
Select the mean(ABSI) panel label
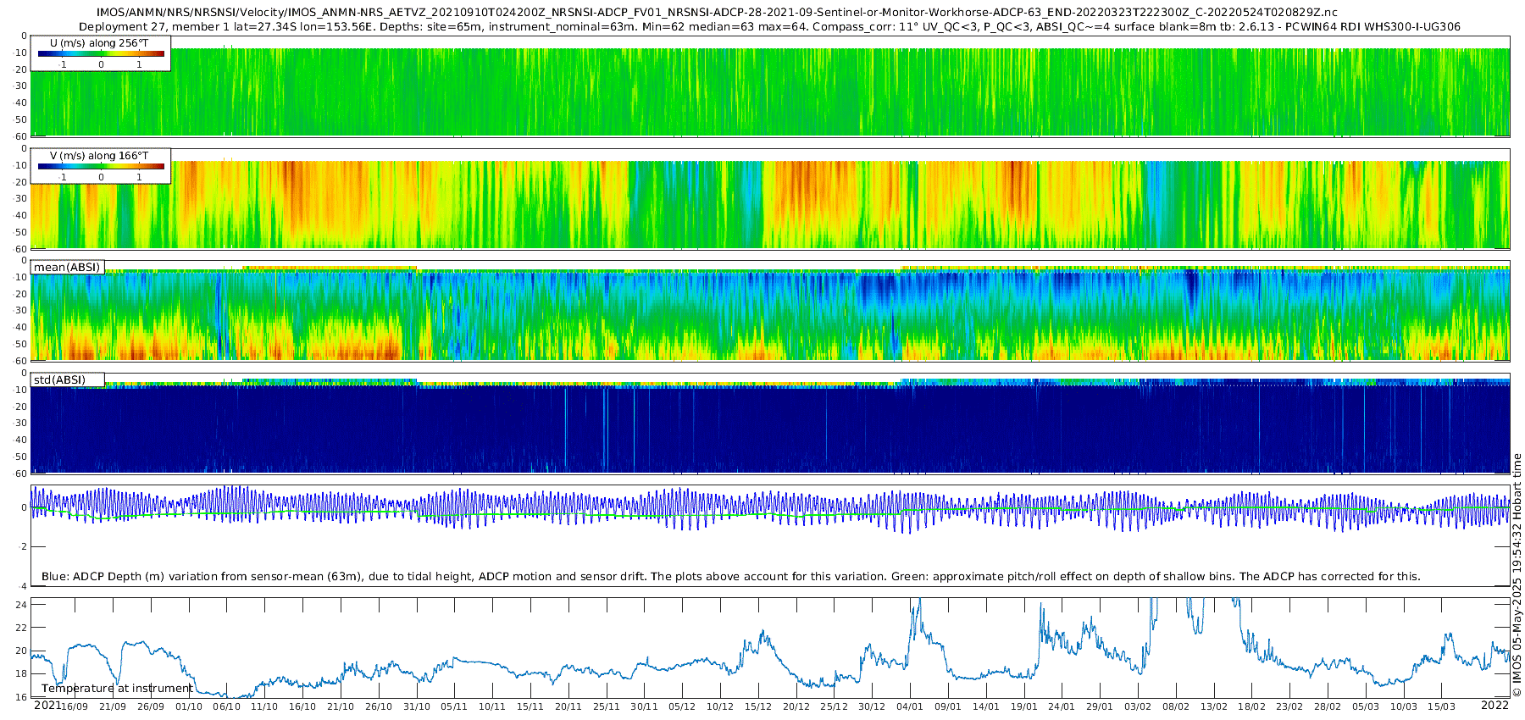(x=67, y=267)
